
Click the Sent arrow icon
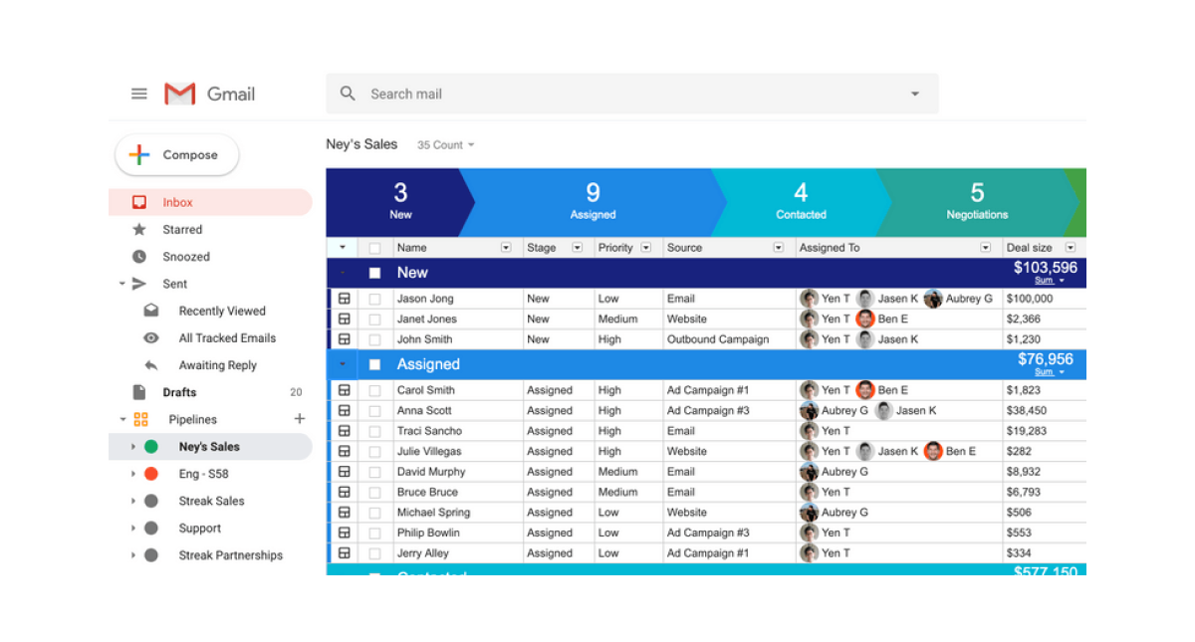click(x=139, y=284)
